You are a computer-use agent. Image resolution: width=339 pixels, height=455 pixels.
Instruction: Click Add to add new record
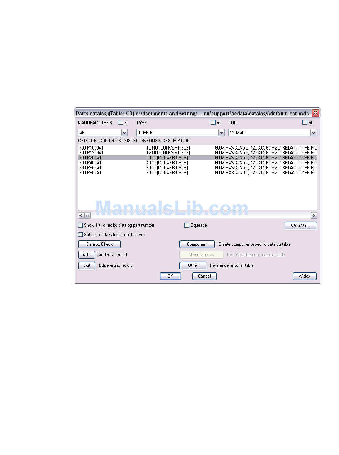click(87, 255)
